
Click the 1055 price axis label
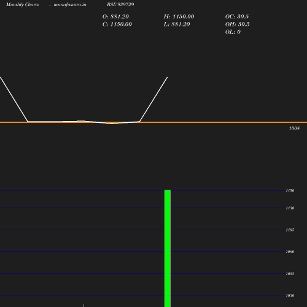coord(290,274)
